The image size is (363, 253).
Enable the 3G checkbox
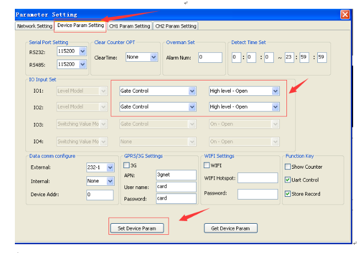pyautogui.click(x=126, y=165)
